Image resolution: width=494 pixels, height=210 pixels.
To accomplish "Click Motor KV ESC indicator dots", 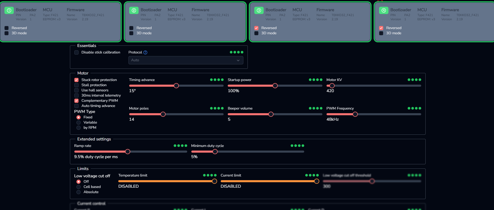I will pyautogui.click(x=414, y=80).
